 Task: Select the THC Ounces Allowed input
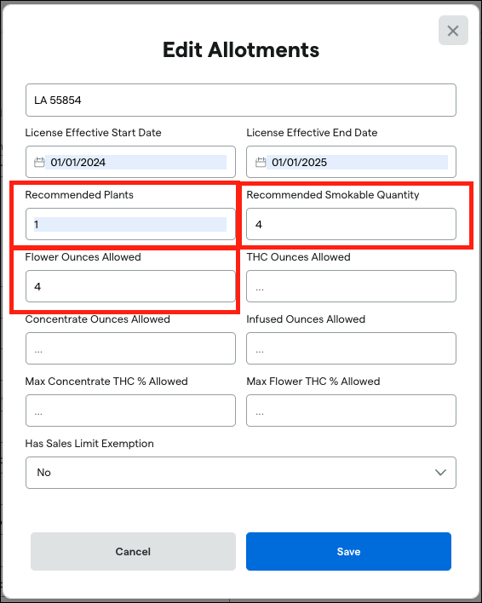point(352,286)
